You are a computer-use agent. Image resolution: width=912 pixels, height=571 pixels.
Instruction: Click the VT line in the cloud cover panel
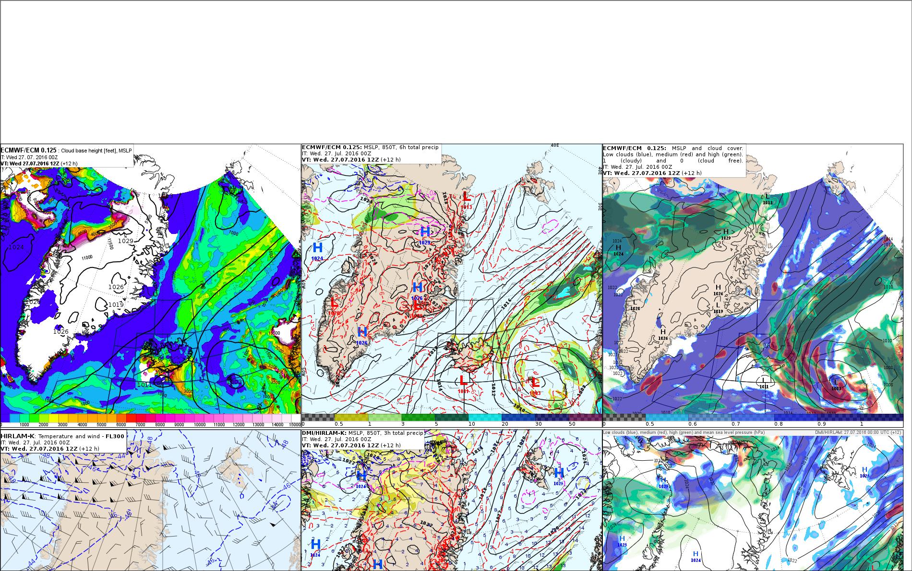[652, 173]
